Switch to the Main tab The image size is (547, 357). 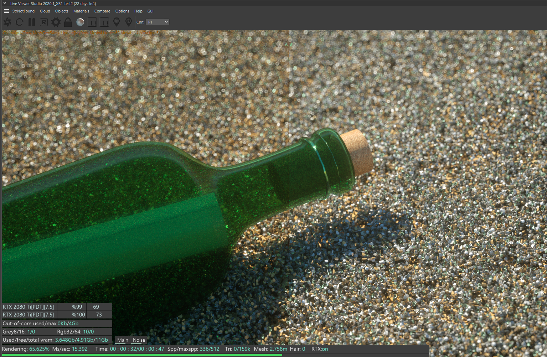pyautogui.click(x=123, y=340)
